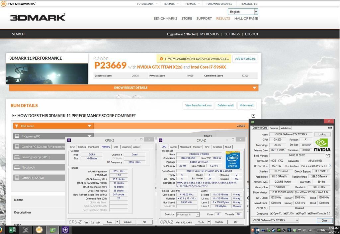Viewport: 340px width, 234px height.
Task: Toggle the PhysX checkbox in GPU-Z
Action: tap(297, 213)
